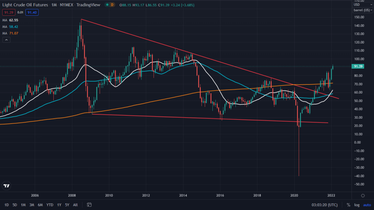Screen dimensions: 374x210
Task: Switch to the 1D time range
Action: (x=7, y=205)
